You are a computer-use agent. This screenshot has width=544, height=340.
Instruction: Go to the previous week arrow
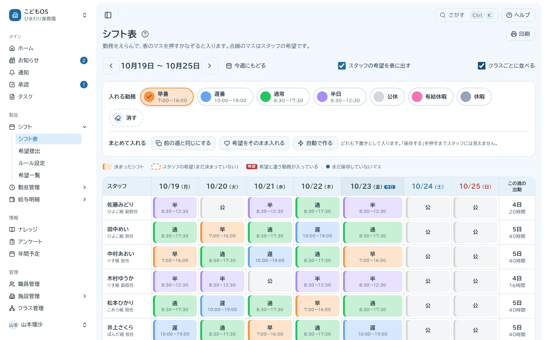click(x=111, y=66)
